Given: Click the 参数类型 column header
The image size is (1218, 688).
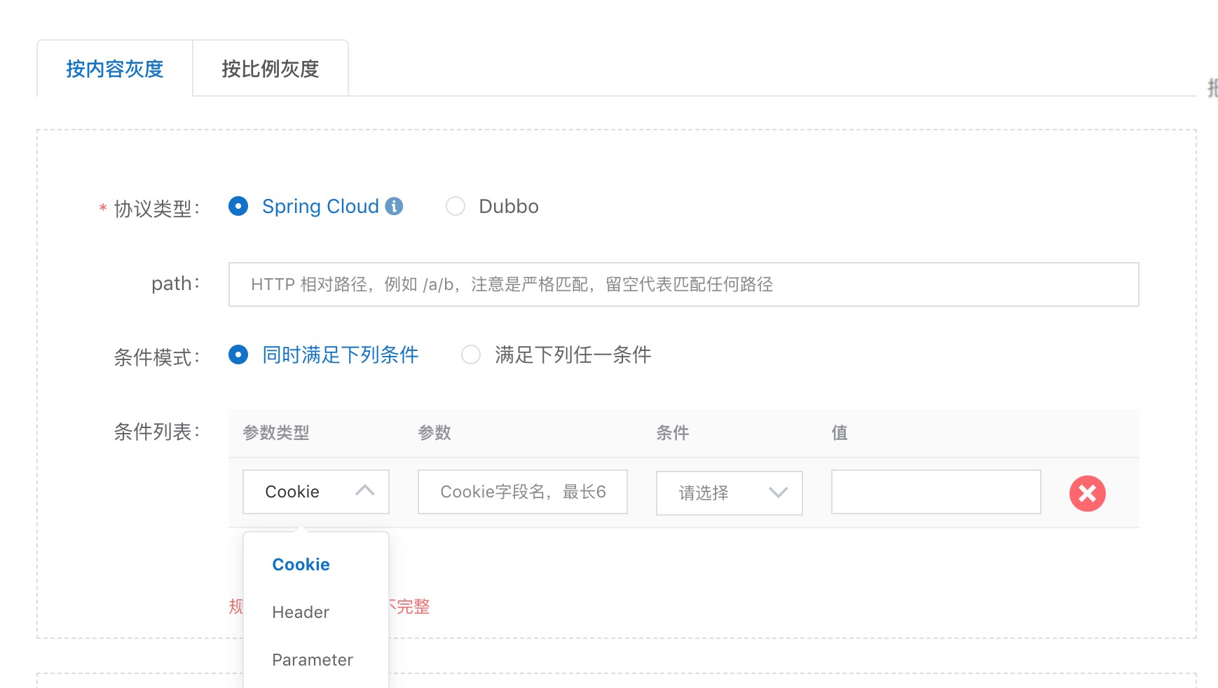Looking at the screenshot, I should pyautogui.click(x=276, y=433).
